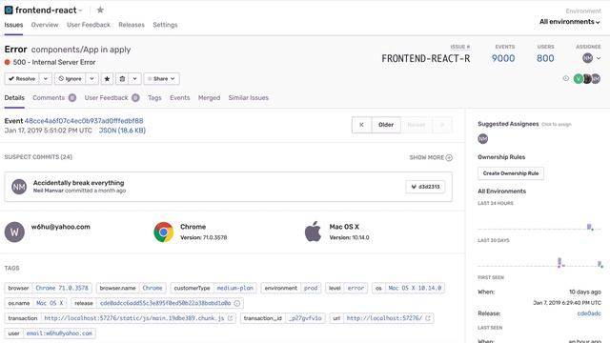610x343 pixels.
Task: Filter by os tag Mac OS X 10.14.0
Action: (415, 288)
